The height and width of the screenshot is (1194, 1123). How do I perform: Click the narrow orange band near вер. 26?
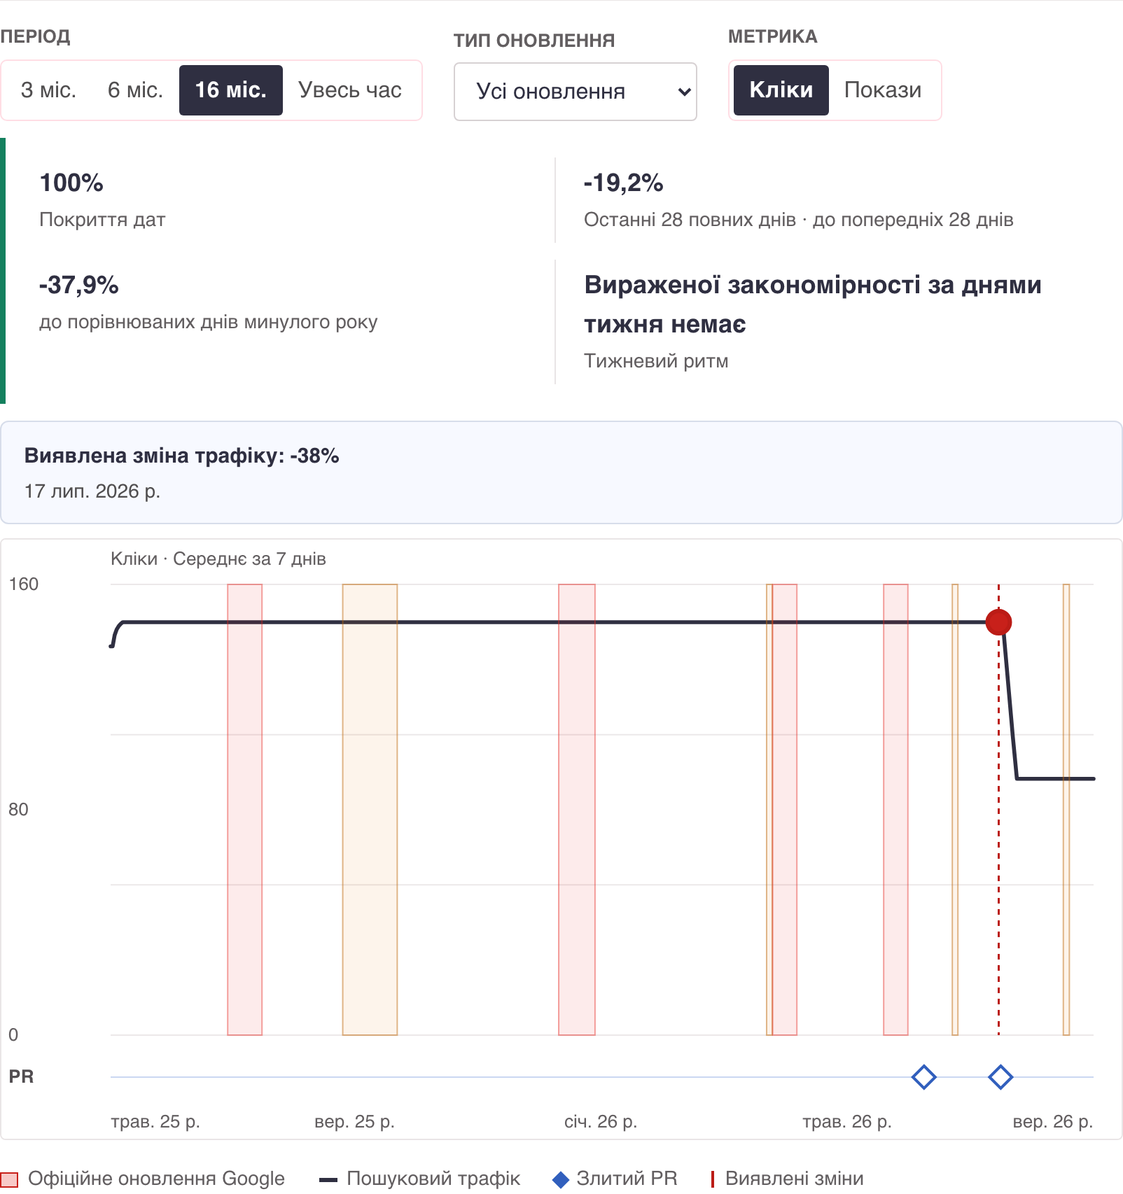coord(1066,810)
